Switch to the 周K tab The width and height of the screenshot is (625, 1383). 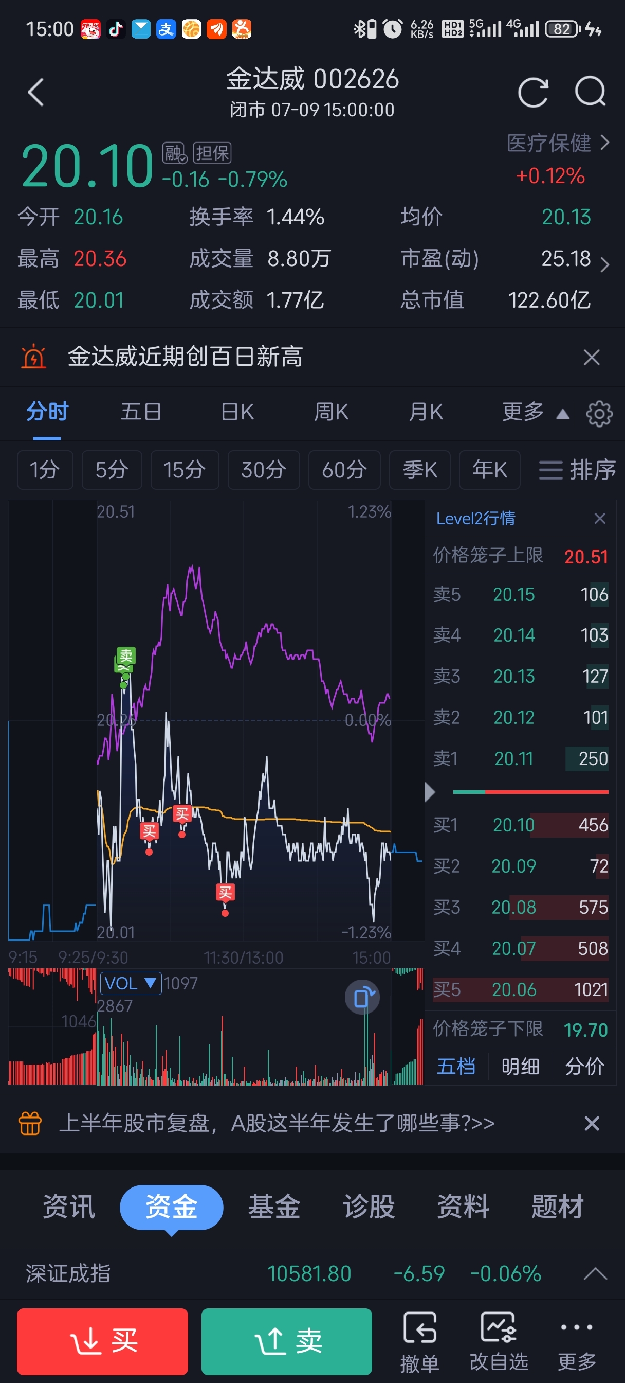point(331,412)
